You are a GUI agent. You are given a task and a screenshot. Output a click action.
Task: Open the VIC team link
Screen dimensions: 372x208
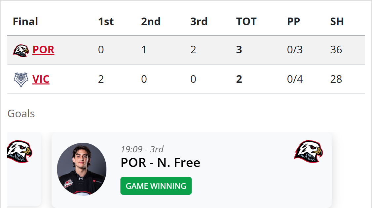click(x=41, y=79)
